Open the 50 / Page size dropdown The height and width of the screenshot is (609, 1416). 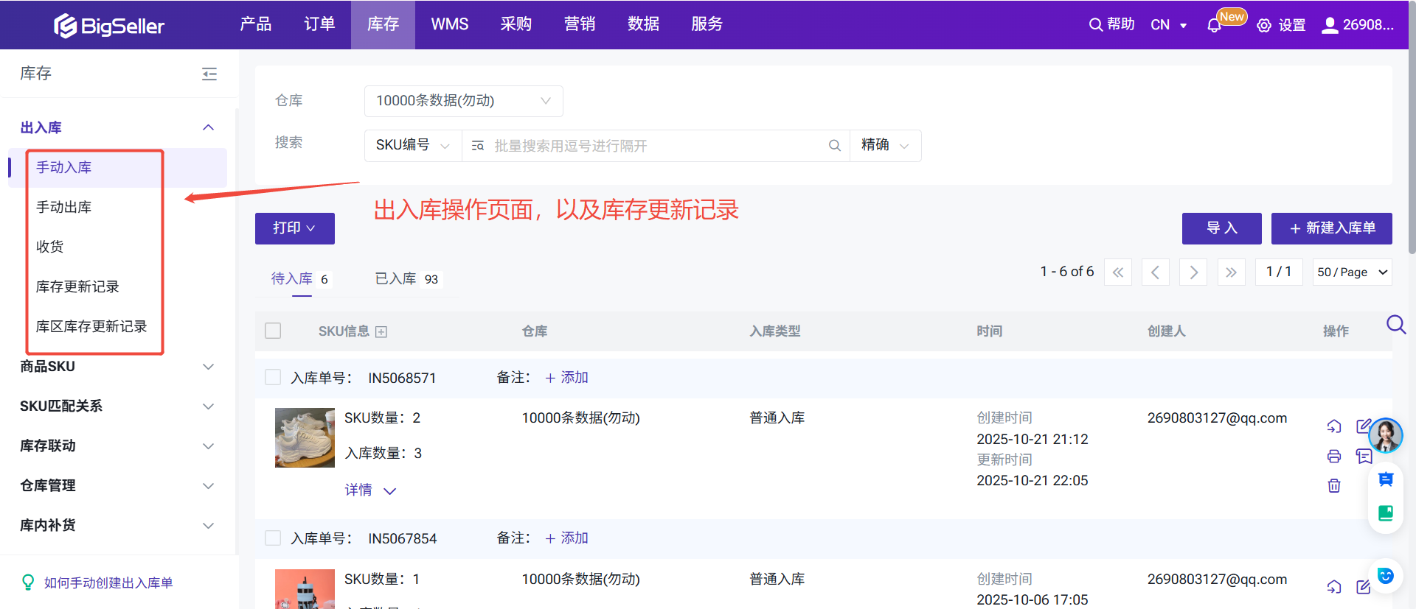1352,272
